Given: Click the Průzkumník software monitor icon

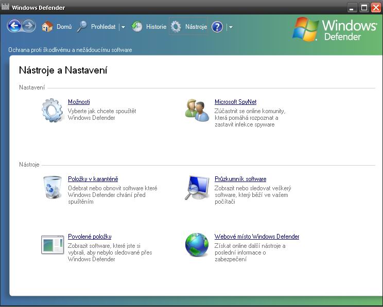Looking at the screenshot, I should (197, 188).
